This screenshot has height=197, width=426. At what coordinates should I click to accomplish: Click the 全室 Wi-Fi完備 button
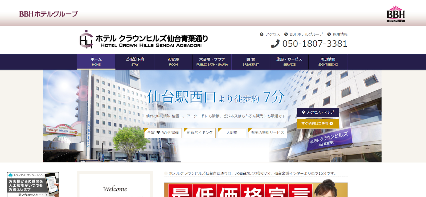click(163, 133)
